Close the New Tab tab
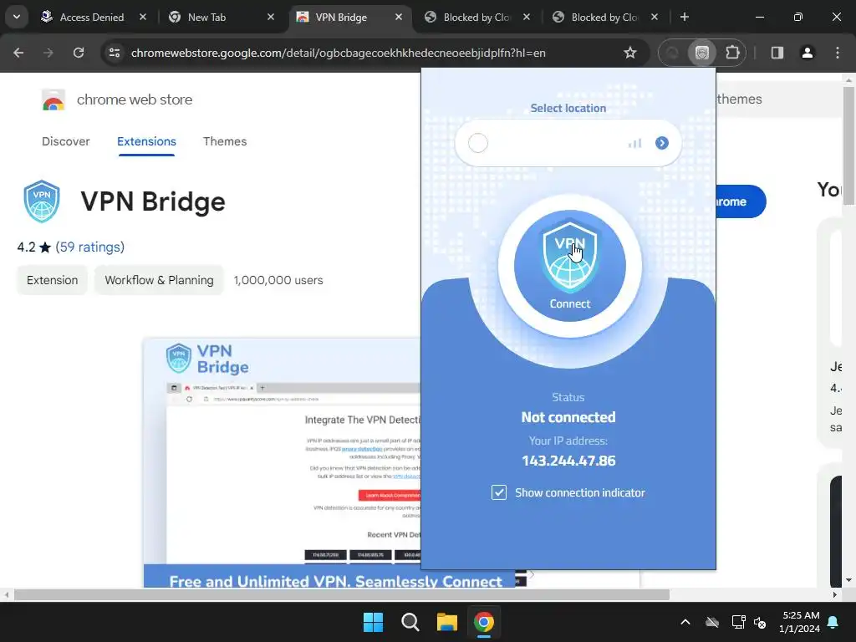Viewport: 856px width, 642px height. [271, 17]
